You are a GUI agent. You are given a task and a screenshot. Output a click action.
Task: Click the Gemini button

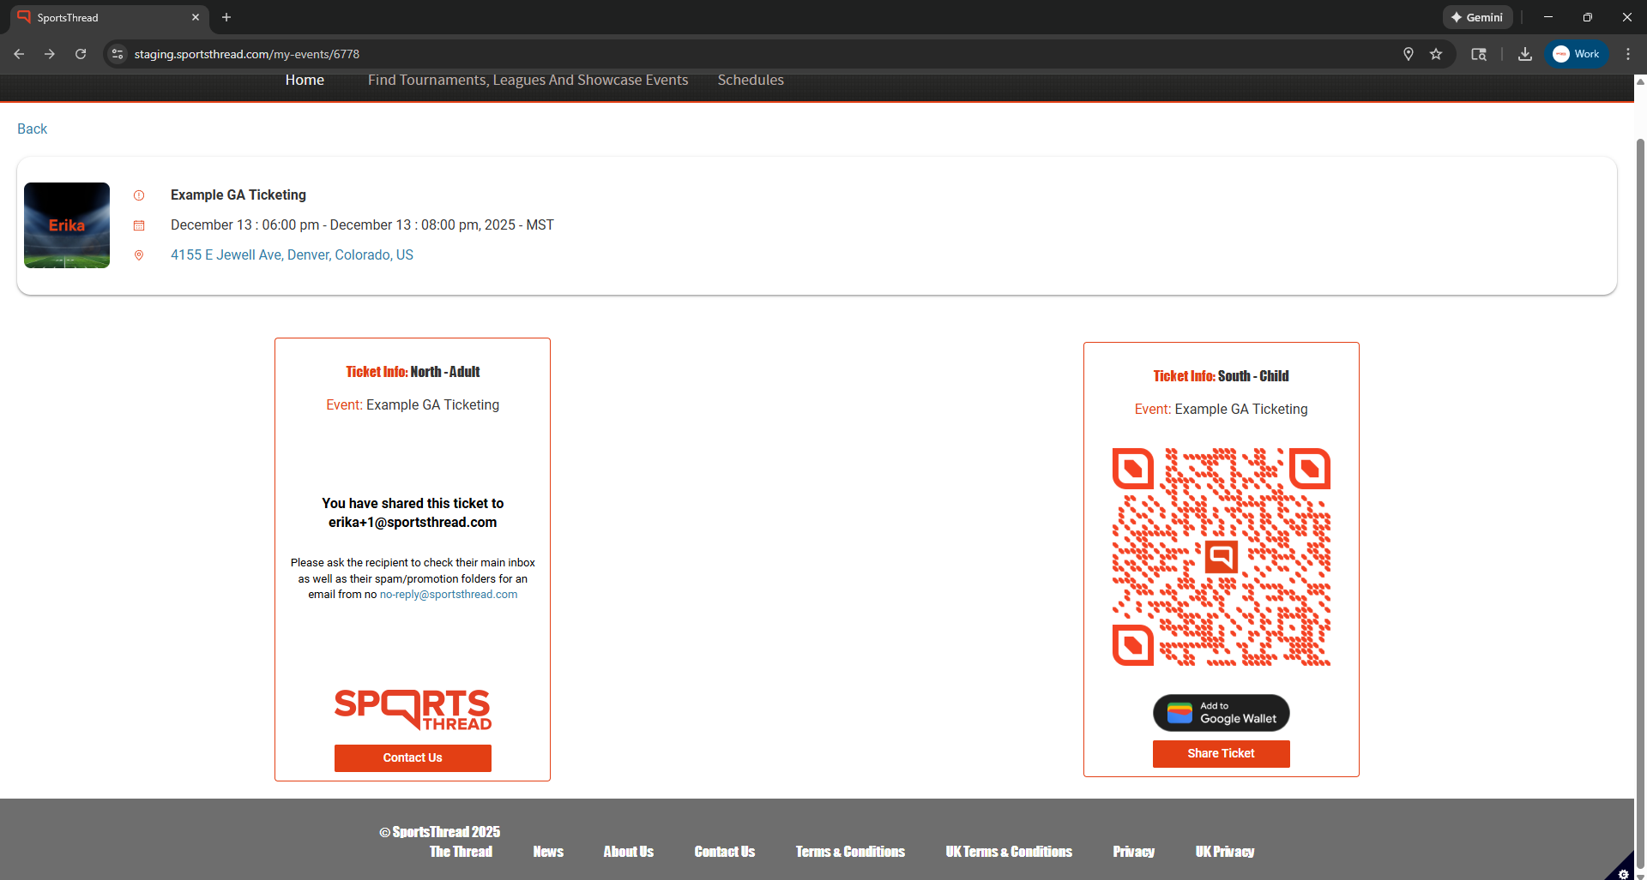coord(1477,17)
